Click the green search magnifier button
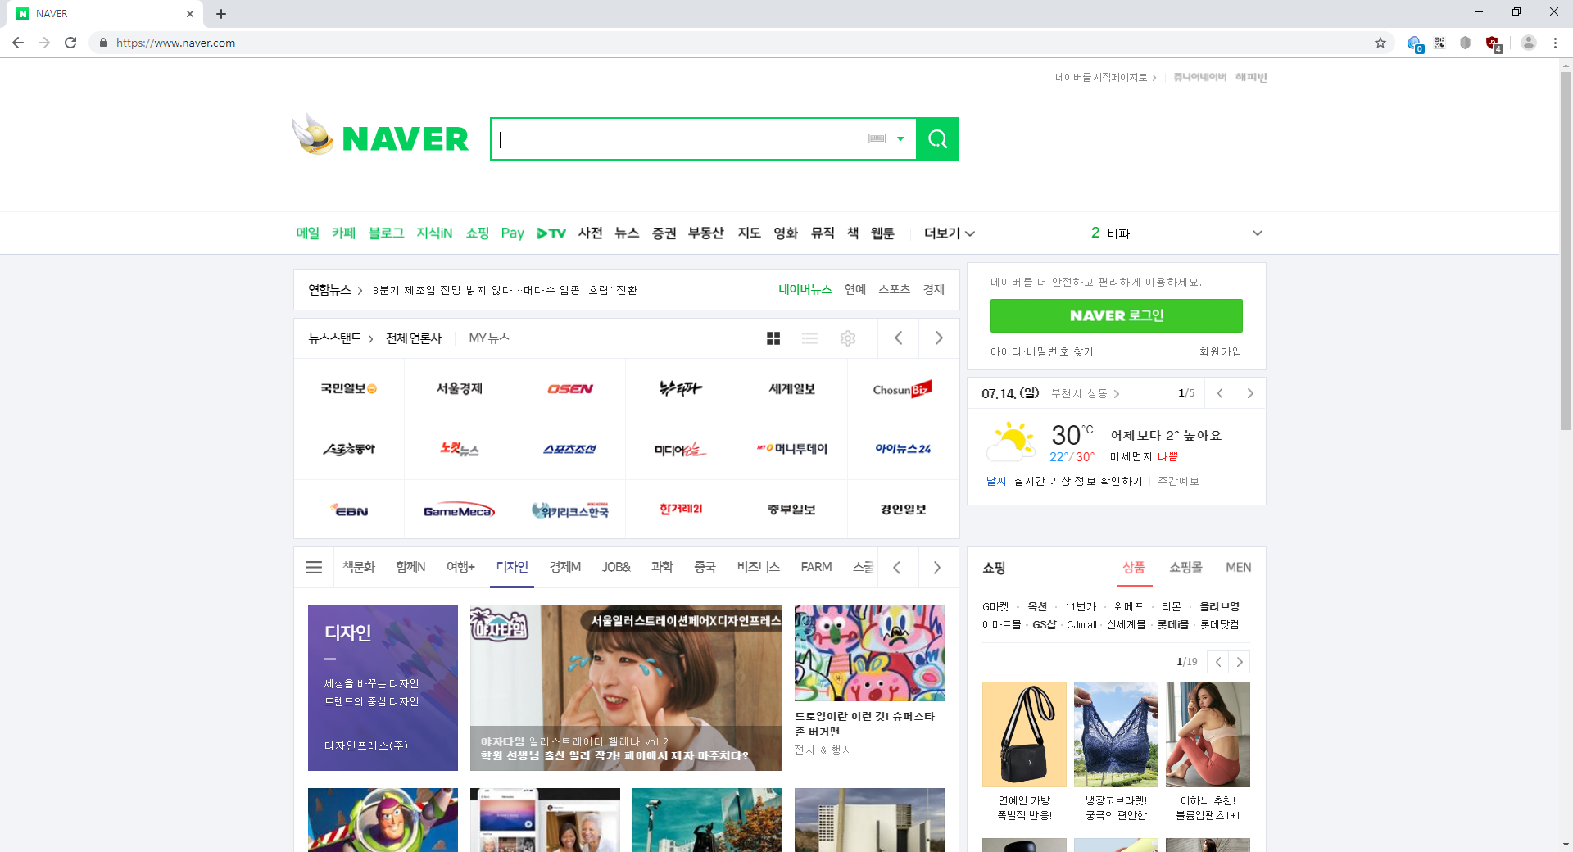The image size is (1573, 852). [937, 139]
